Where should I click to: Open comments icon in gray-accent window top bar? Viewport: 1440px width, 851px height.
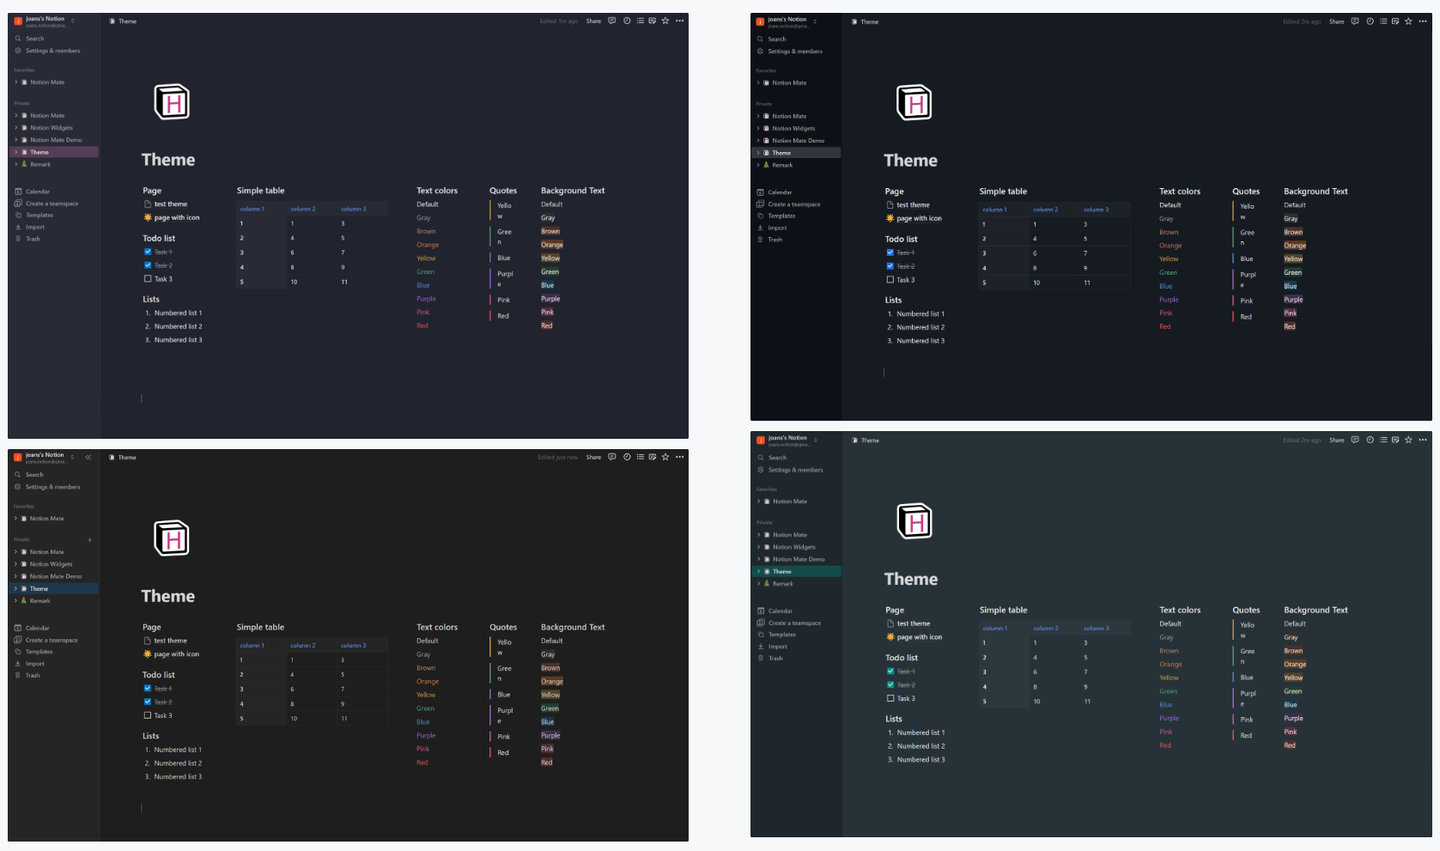(1355, 21)
